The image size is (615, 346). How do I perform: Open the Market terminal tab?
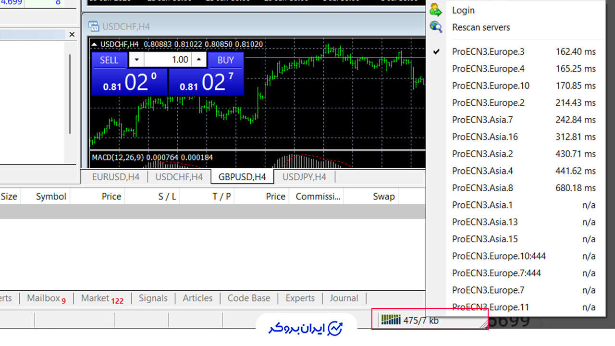[x=102, y=298]
